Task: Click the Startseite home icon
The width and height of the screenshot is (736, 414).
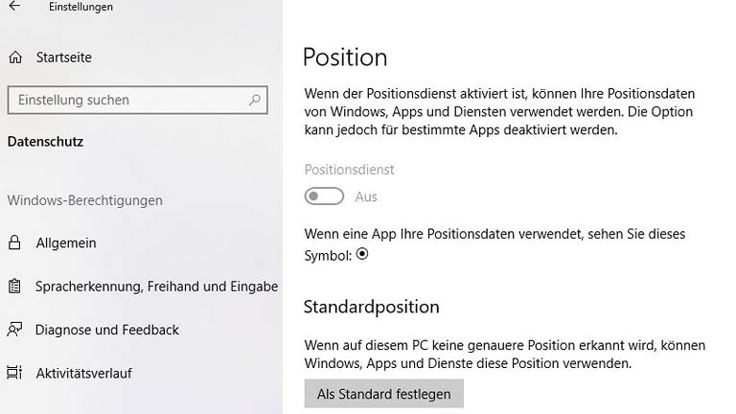Action: tap(15, 57)
